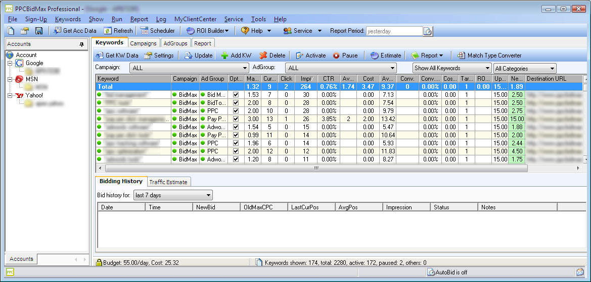Click the New file icon in toolbar
Viewport: 591px width, 282px height.
coord(11,31)
